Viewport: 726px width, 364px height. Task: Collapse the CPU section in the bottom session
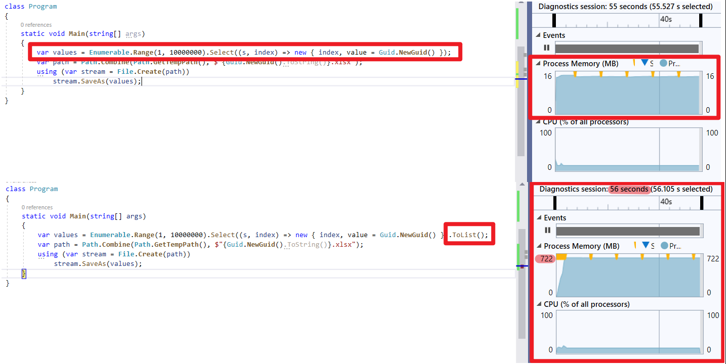(x=538, y=304)
